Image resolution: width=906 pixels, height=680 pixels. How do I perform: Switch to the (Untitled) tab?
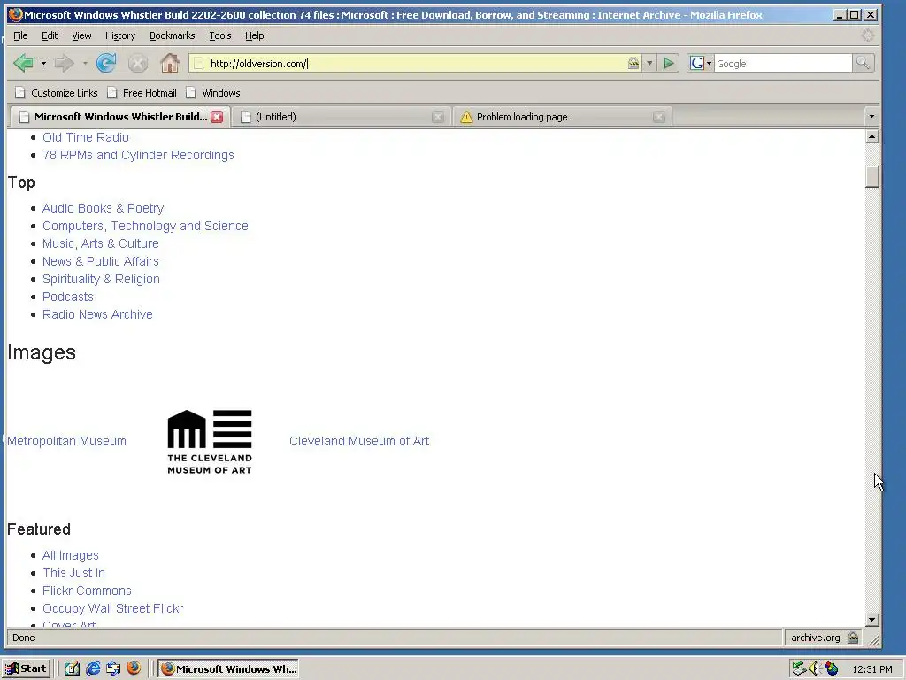click(x=342, y=117)
